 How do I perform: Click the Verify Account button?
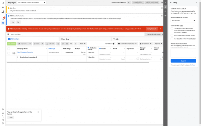pos(152,29)
